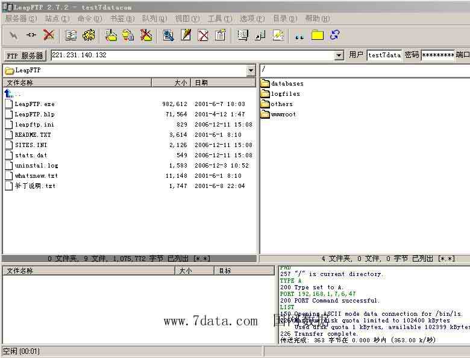Select the leapftp.ini file
The width and height of the screenshot is (470, 358).
pos(34,124)
